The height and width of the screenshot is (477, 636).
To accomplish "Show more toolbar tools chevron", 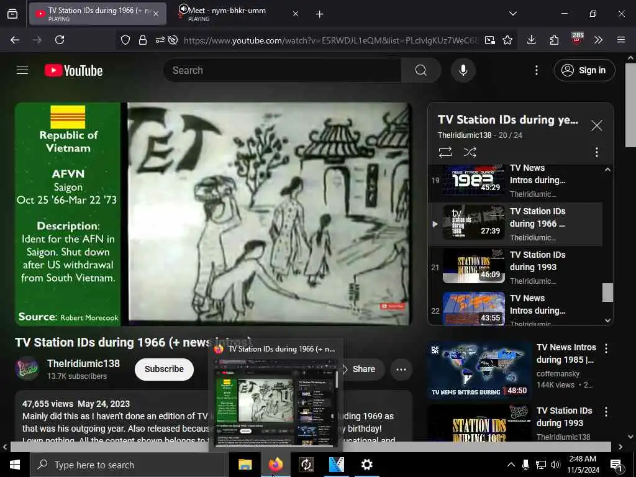I will point(598,40).
